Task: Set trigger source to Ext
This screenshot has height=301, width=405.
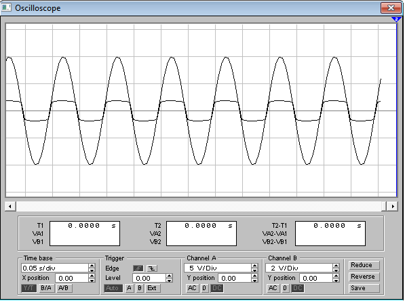Action: click(x=153, y=288)
